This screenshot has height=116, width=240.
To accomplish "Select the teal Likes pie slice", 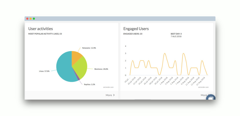I will pos(63,67).
